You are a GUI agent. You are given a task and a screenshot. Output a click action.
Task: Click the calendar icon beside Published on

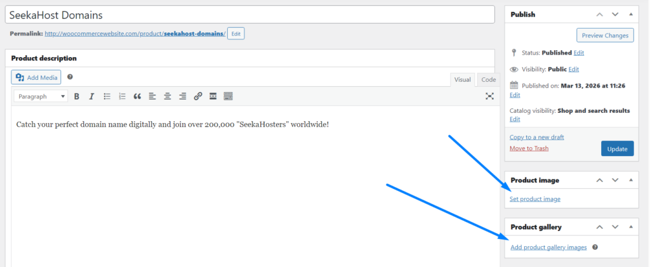[514, 86]
